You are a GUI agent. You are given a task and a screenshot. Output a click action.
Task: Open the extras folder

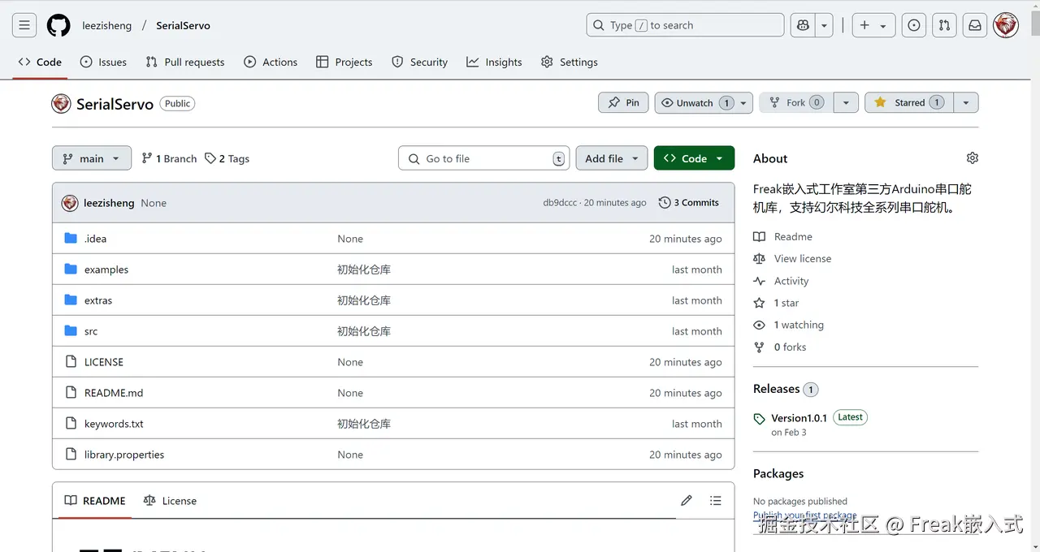pyautogui.click(x=98, y=300)
